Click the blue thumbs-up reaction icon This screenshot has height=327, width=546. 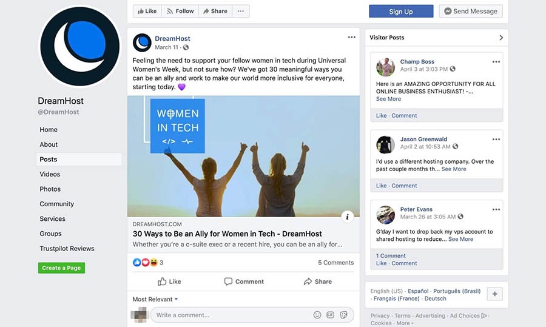137,262
